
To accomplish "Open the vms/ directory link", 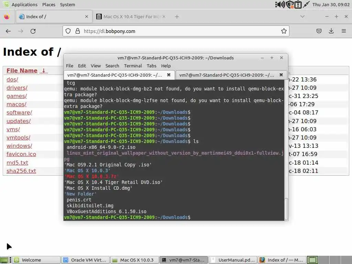I will 13,129.
